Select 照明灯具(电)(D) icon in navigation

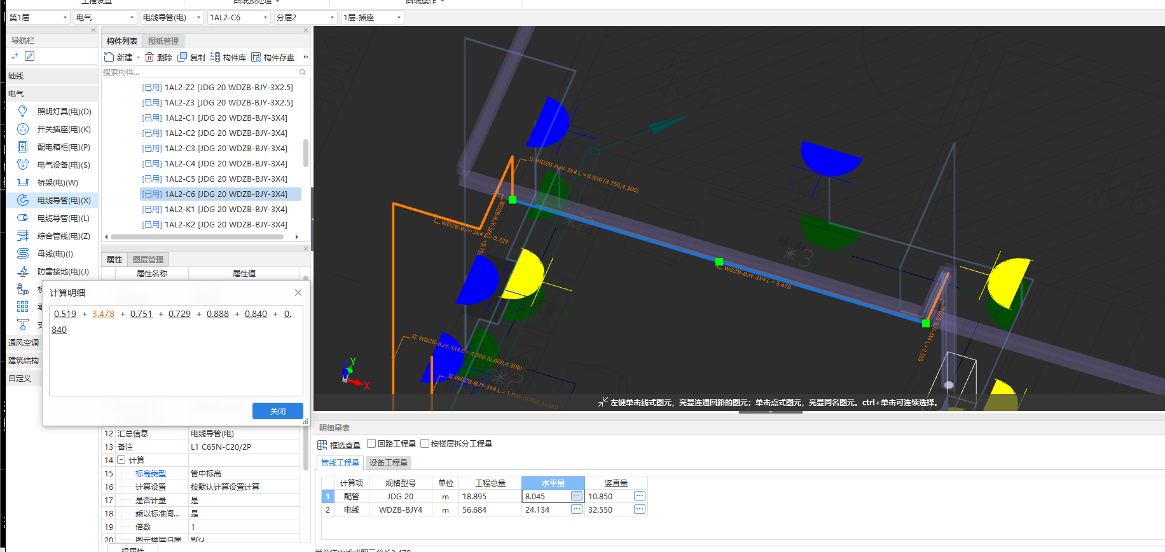pos(23,111)
